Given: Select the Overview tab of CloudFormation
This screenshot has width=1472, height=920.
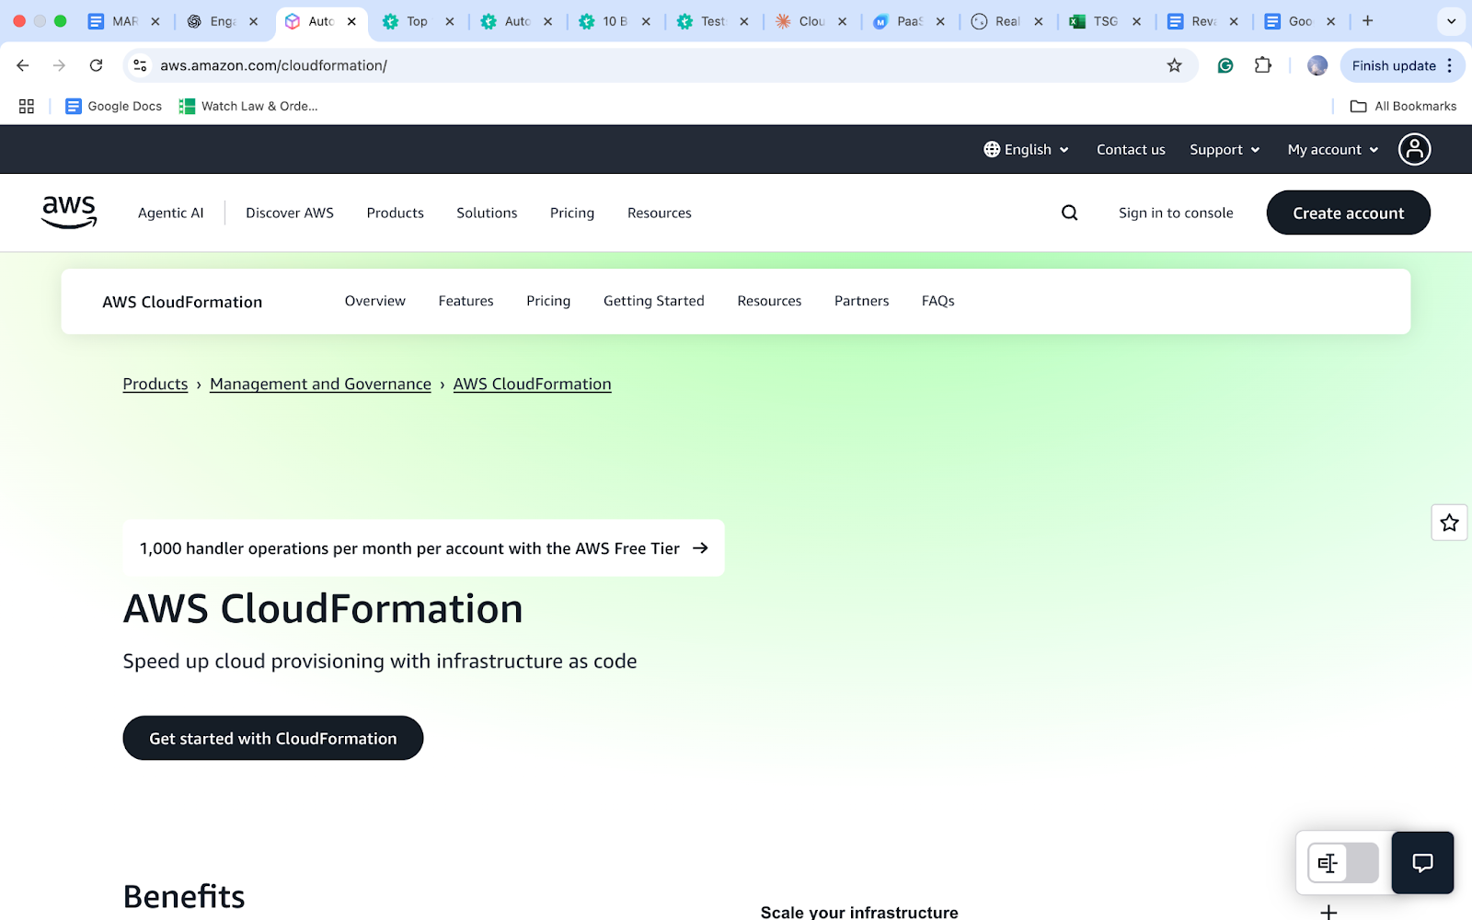Looking at the screenshot, I should click(x=375, y=301).
